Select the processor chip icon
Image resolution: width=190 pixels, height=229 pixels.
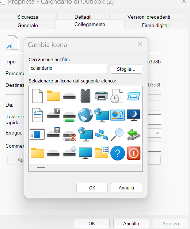pos(85,96)
